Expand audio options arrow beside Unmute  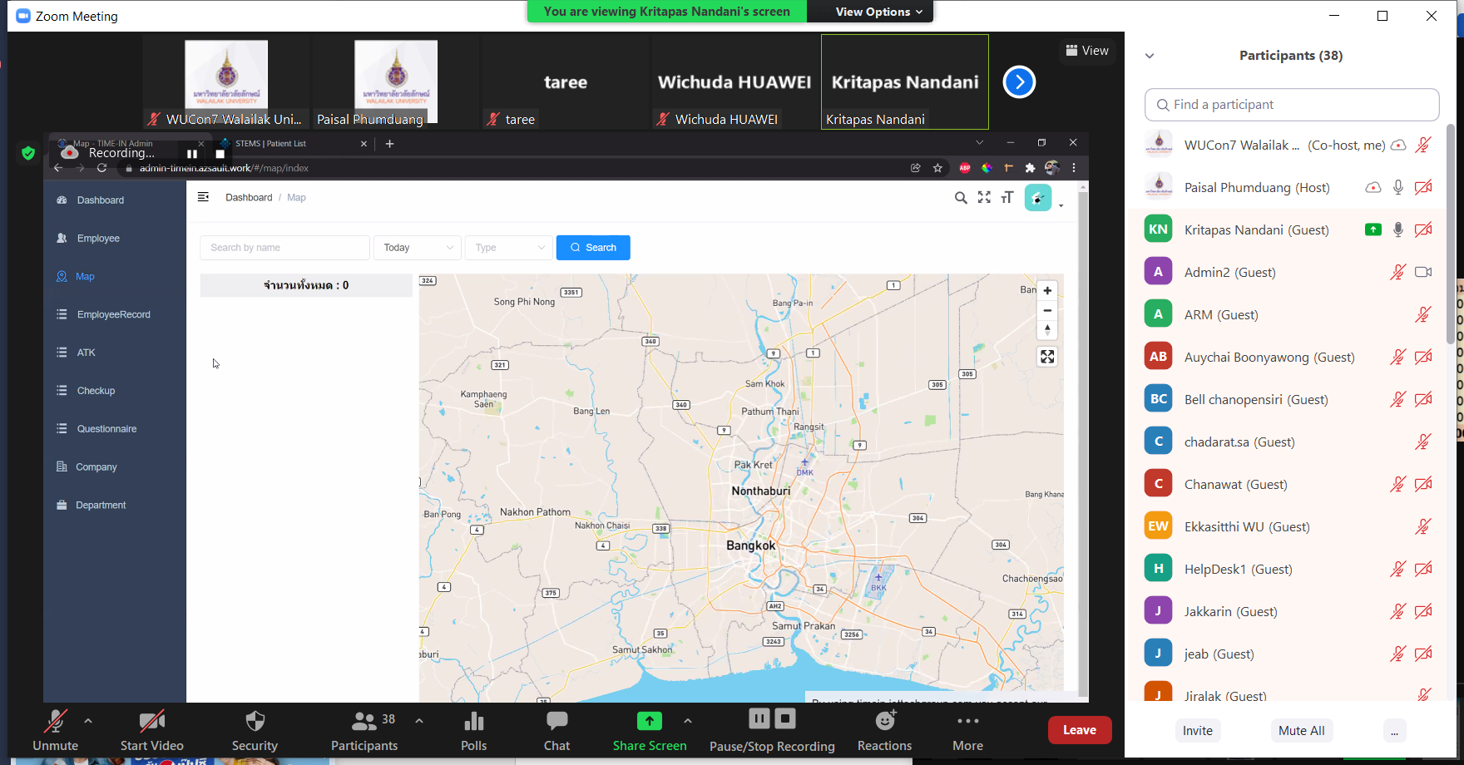88,721
